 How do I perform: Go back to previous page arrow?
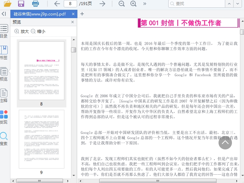pyautogui.click(x=57, y=4)
